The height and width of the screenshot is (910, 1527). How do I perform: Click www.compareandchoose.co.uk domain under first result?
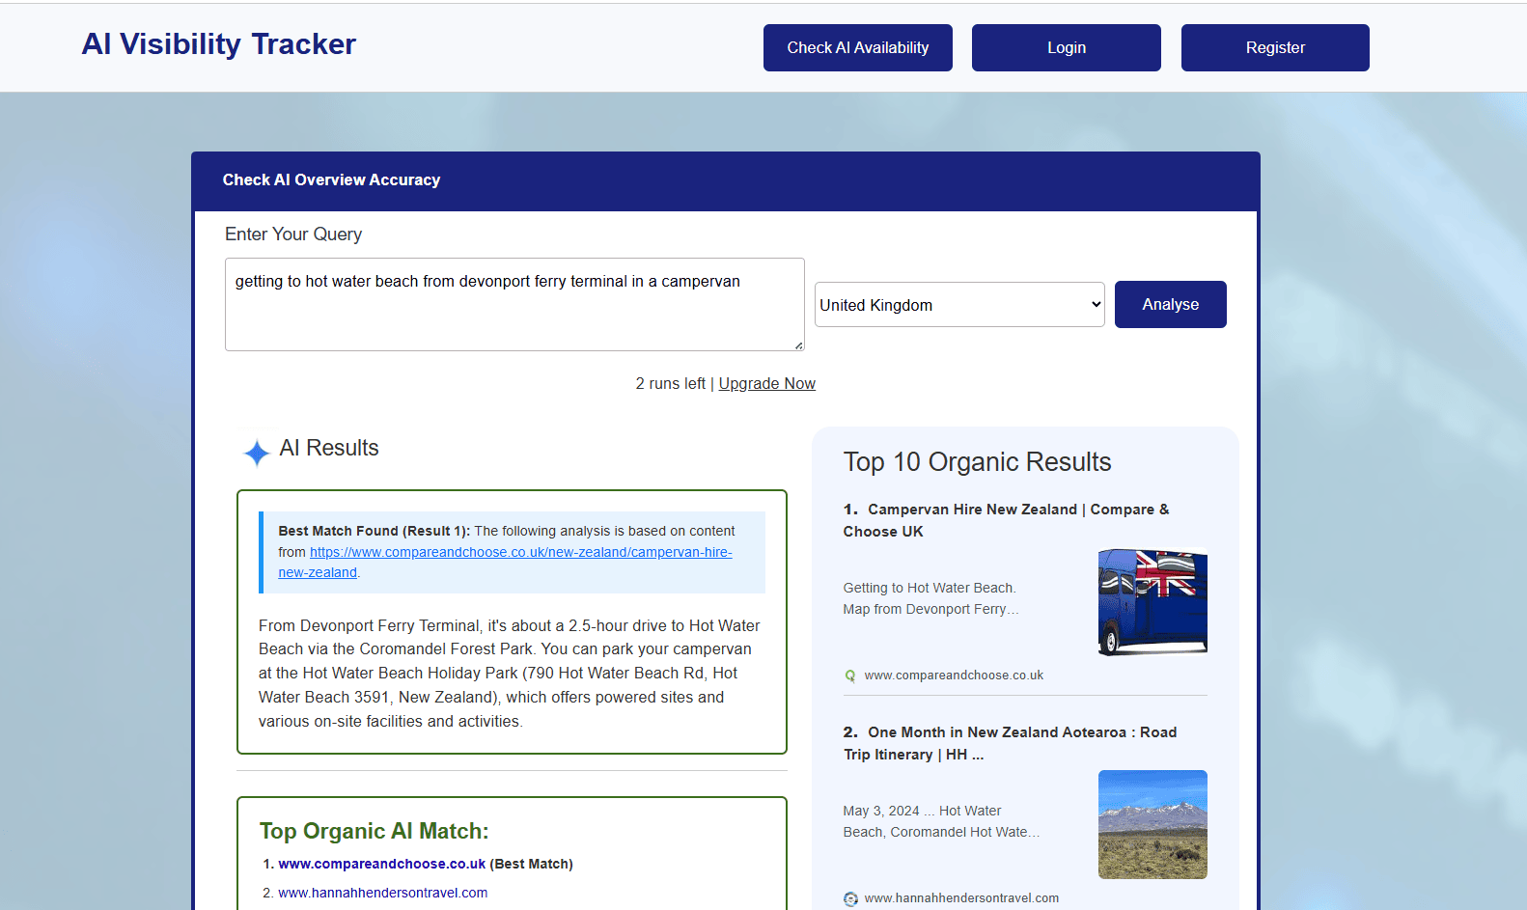tap(954, 676)
